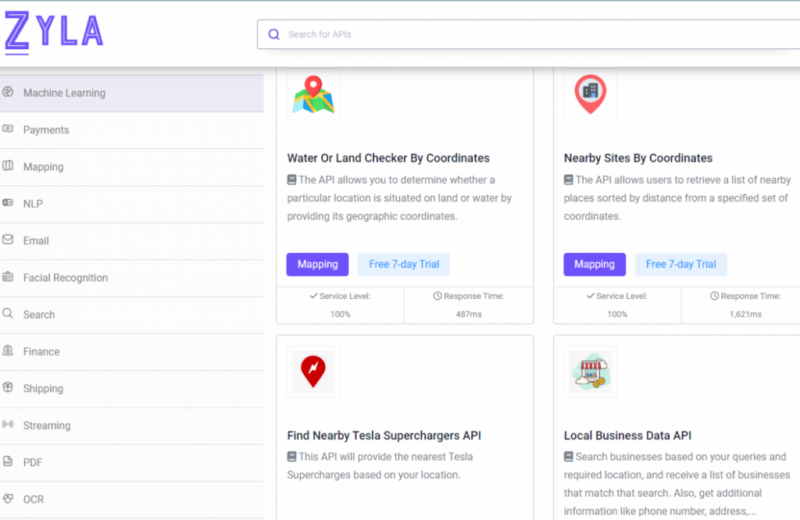Click book icon in Water Or Land description
This screenshot has width=800, height=520.
[292, 180]
